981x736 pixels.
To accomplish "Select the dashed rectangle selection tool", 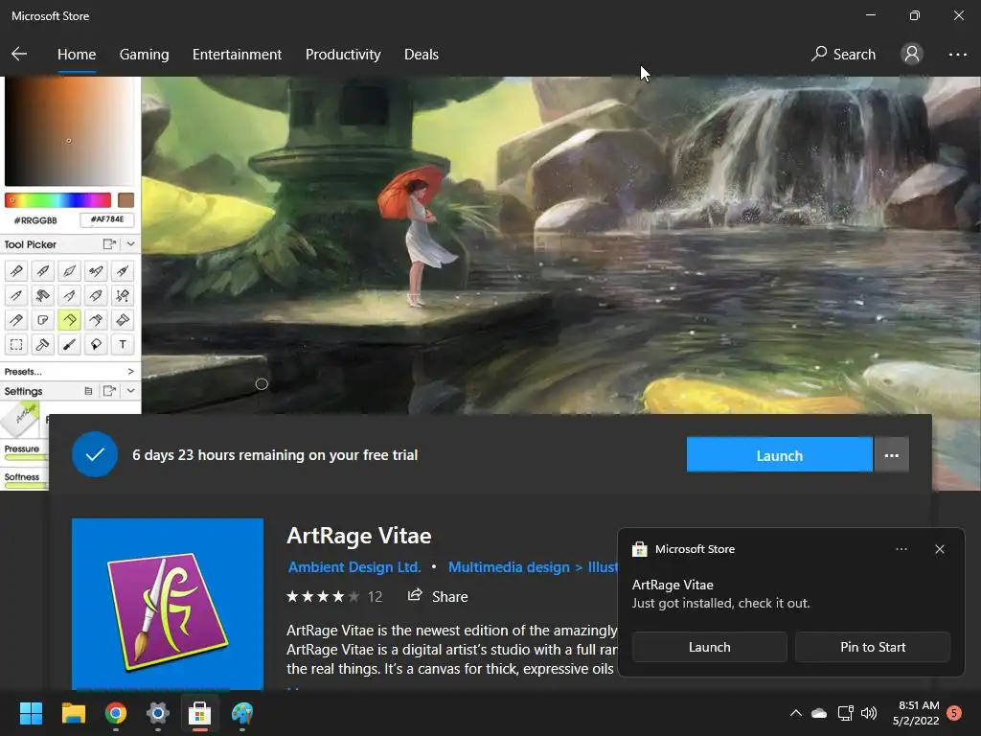I will [x=16, y=344].
